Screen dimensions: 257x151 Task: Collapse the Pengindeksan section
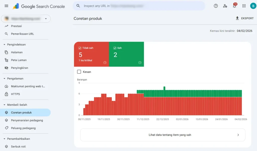[5, 45]
